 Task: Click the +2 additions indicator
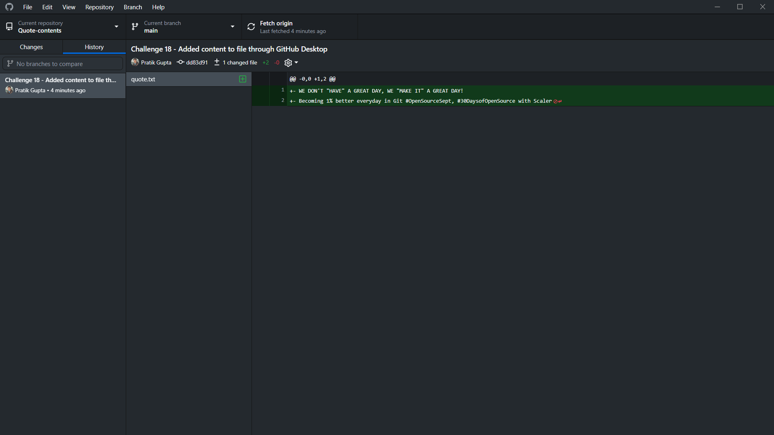click(x=266, y=62)
